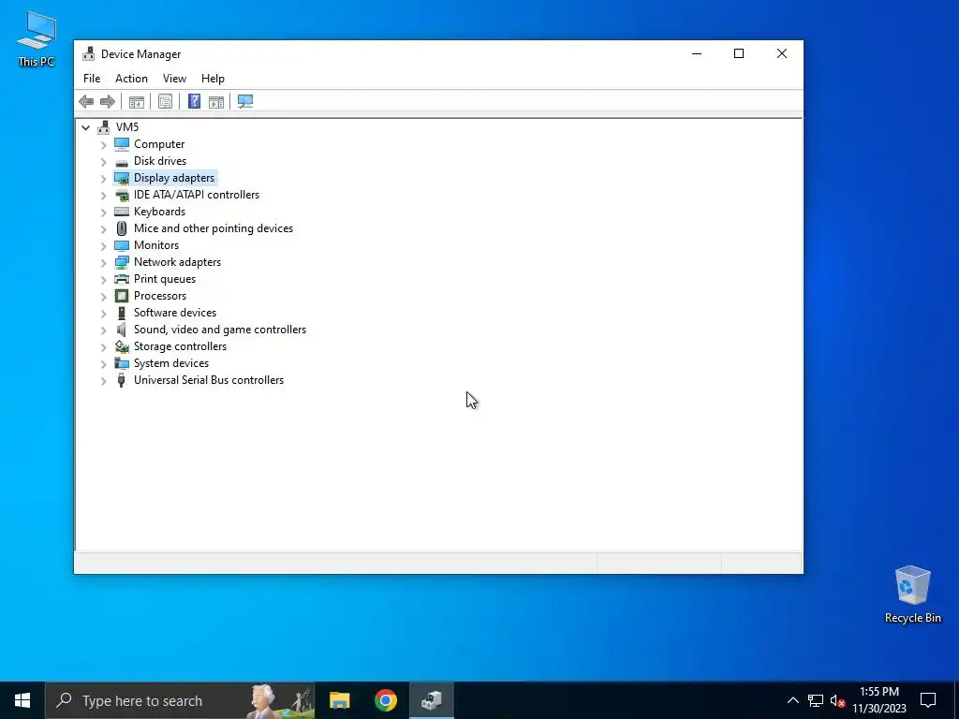Launch Google Chrome from the taskbar
The image size is (959, 719).
pos(386,700)
